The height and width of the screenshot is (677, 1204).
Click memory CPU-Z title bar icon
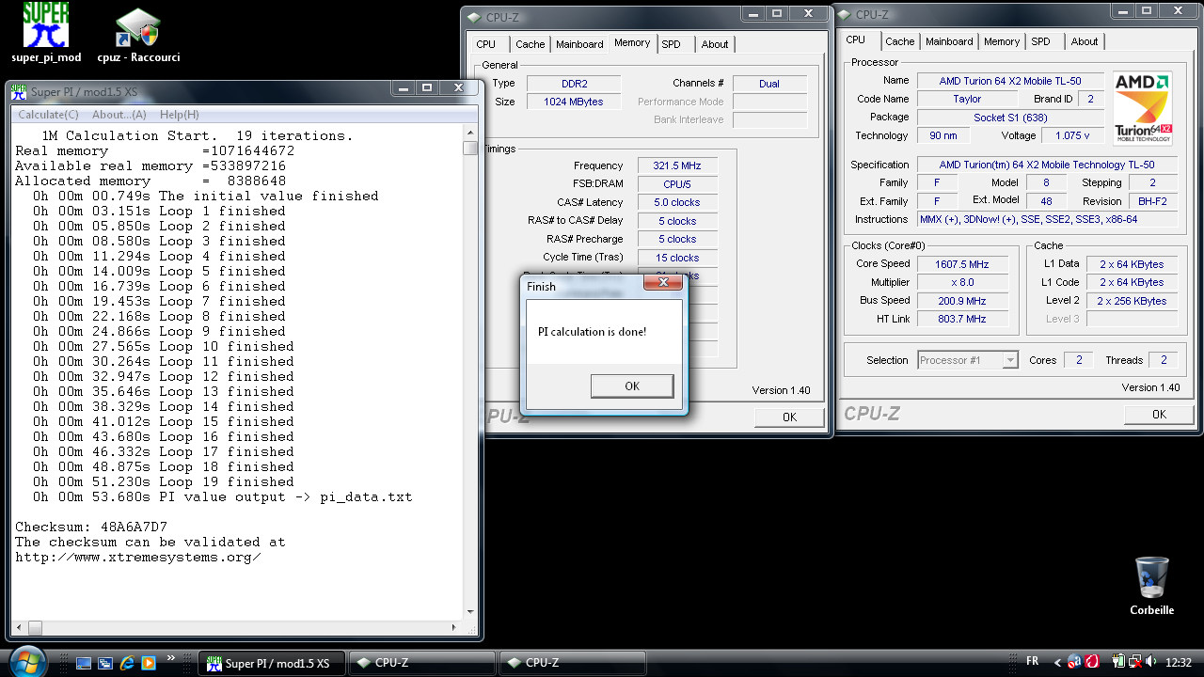[472, 17]
